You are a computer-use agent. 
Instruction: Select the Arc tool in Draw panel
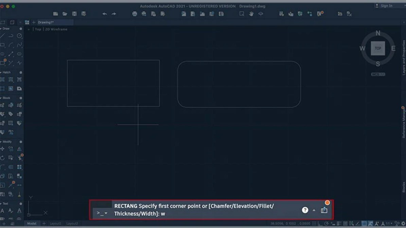click(11, 45)
